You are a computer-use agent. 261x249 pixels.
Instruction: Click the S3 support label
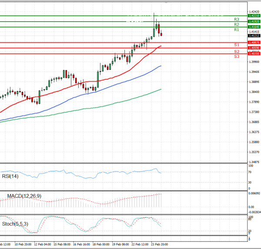point(237,56)
